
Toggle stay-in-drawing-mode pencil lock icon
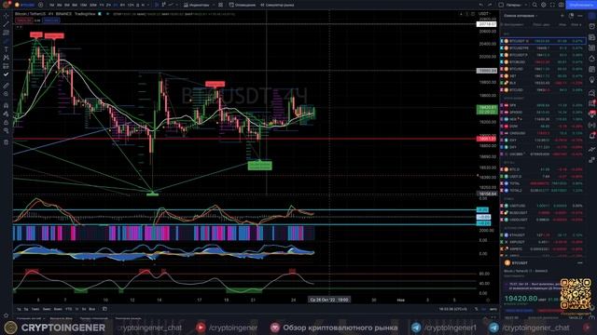coord(7,114)
